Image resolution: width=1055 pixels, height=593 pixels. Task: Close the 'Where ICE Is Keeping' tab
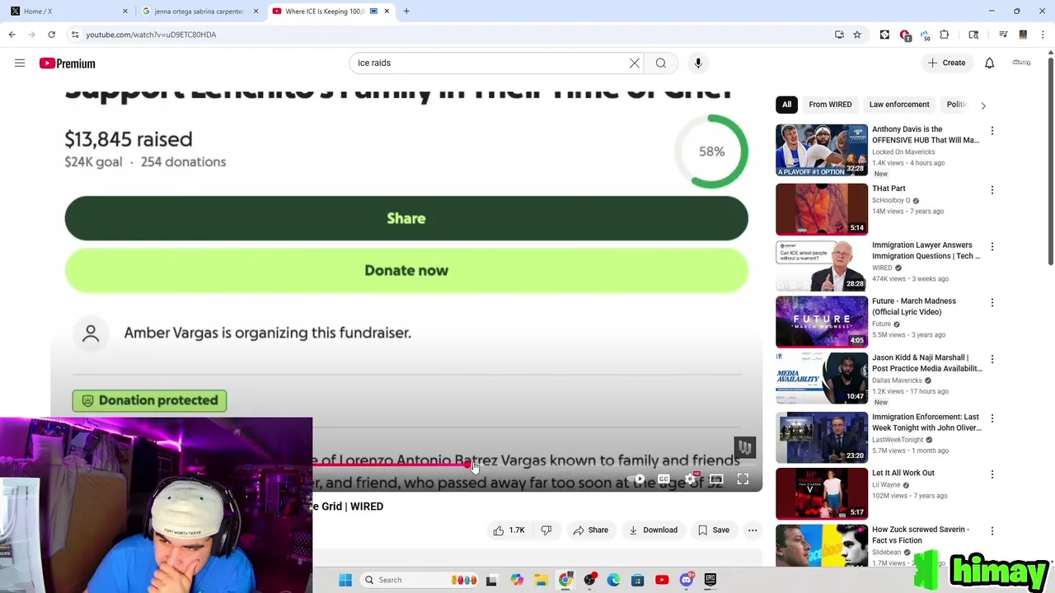coord(387,12)
